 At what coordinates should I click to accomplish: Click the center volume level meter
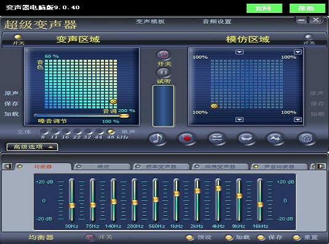163,106
